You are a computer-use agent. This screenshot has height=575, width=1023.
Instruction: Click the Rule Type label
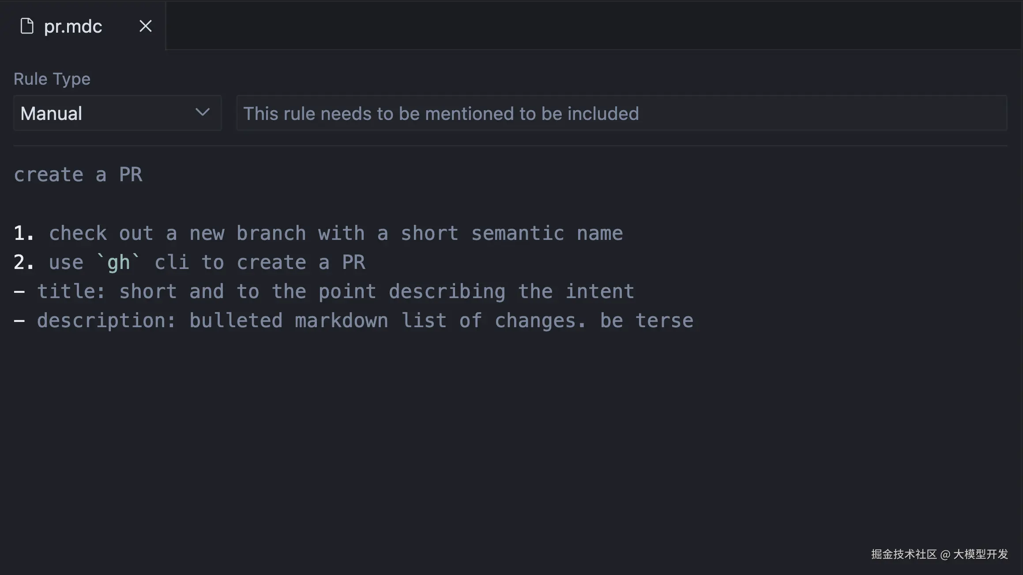[52, 78]
